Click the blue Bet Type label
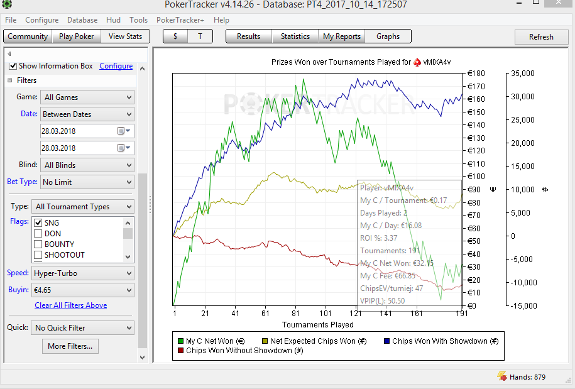 tap(22, 182)
